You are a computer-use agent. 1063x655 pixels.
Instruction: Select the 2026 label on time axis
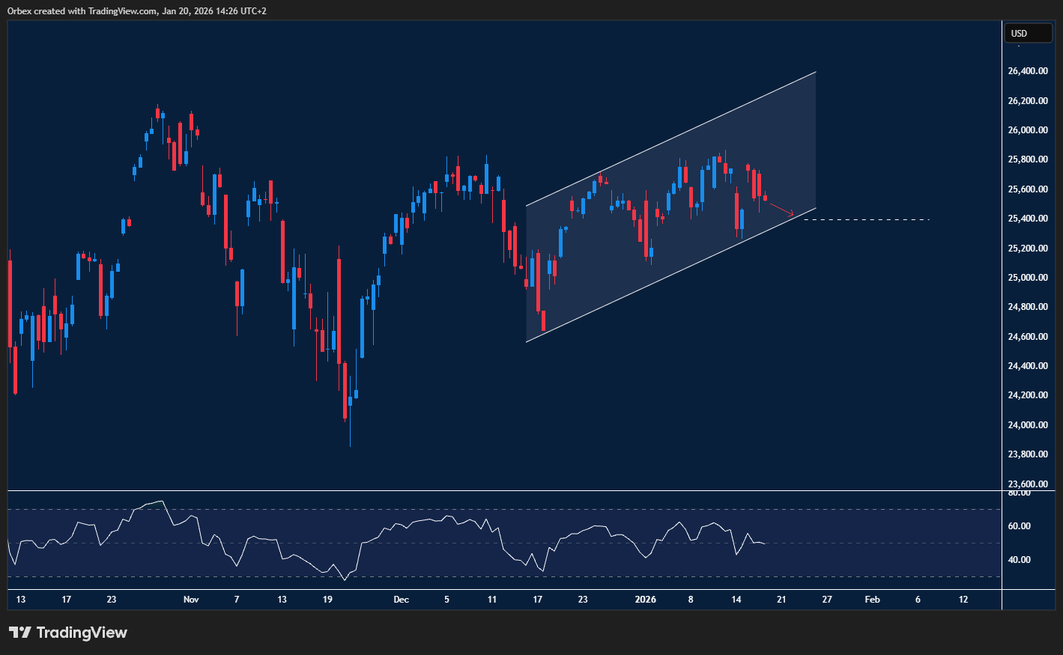tap(645, 600)
